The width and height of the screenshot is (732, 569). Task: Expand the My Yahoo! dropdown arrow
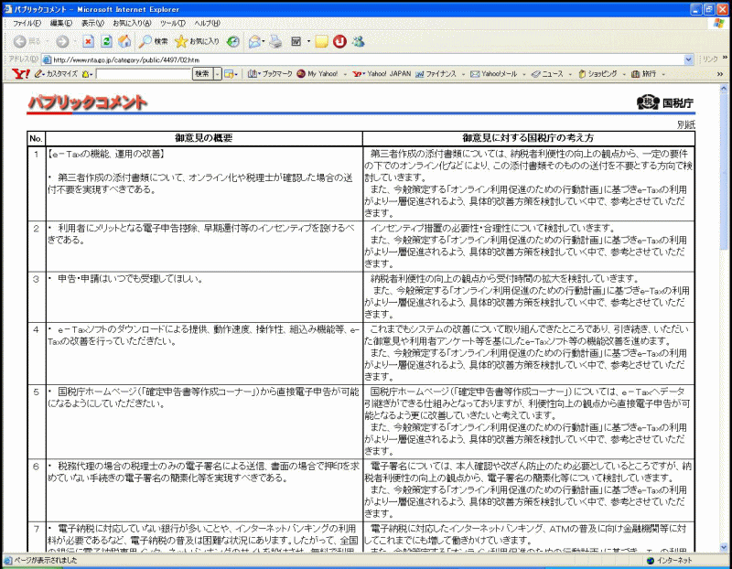click(x=345, y=74)
